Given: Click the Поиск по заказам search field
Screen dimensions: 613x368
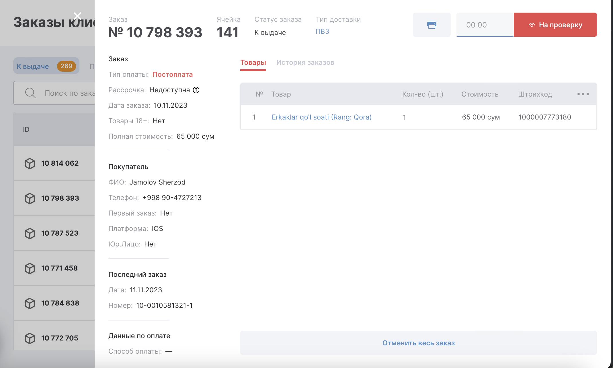Looking at the screenshot, I should click(69, 93).
